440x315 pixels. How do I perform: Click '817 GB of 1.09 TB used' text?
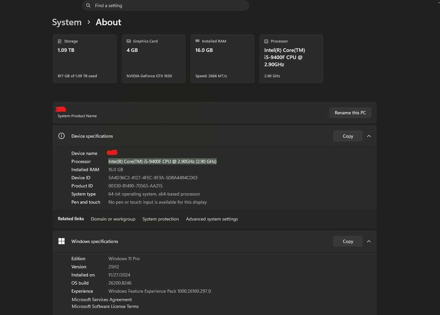click(x=77, y=76)
